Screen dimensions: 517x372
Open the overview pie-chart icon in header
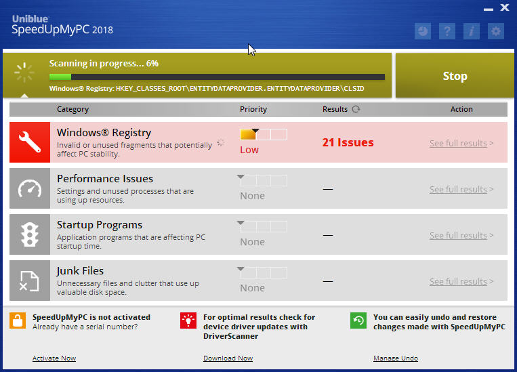423,31
